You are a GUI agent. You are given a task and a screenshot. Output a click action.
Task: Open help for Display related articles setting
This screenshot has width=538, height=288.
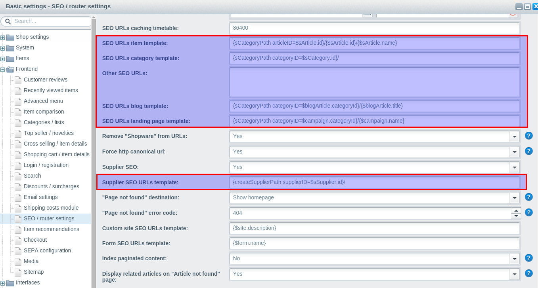click(528, 274)
